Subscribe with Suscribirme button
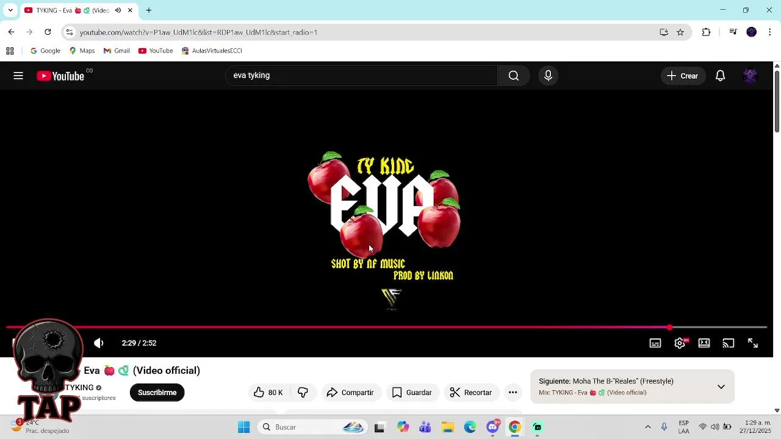 click(157, 393)
